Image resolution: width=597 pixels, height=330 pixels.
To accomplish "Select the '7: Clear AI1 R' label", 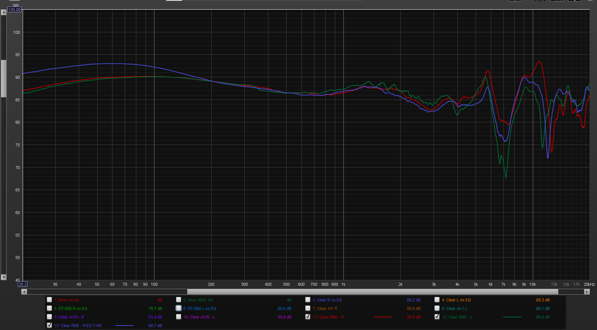I will [325, 308].
